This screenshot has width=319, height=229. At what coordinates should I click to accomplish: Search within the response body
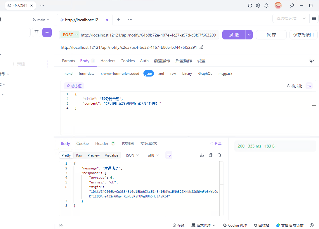coord(219,155)
